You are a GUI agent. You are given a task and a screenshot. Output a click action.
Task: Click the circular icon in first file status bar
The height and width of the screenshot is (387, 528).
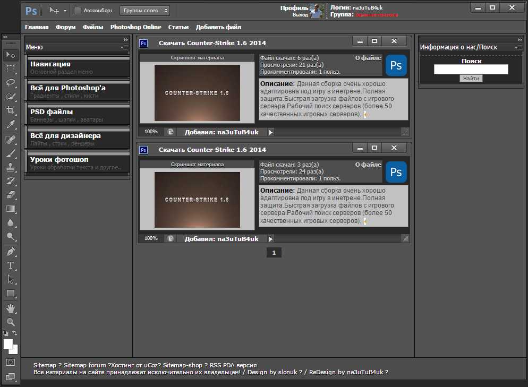click(171, 132)
